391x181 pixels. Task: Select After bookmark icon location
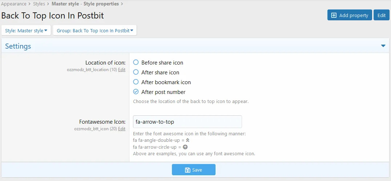[136, 82]
